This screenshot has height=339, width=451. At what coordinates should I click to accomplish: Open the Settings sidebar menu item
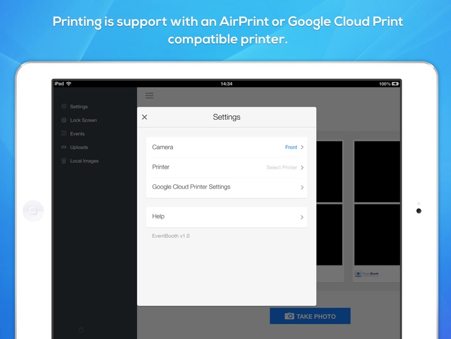(x=79, y=107)
